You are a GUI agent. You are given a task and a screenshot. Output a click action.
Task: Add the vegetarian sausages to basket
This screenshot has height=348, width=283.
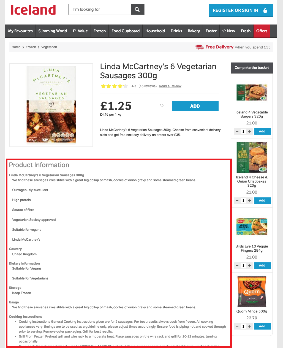(195, 106)
